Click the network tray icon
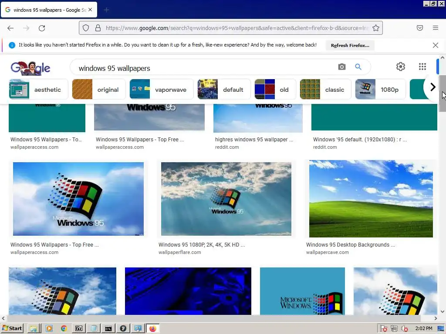This screenshot has height=334, width=446. tap(394, 329)
